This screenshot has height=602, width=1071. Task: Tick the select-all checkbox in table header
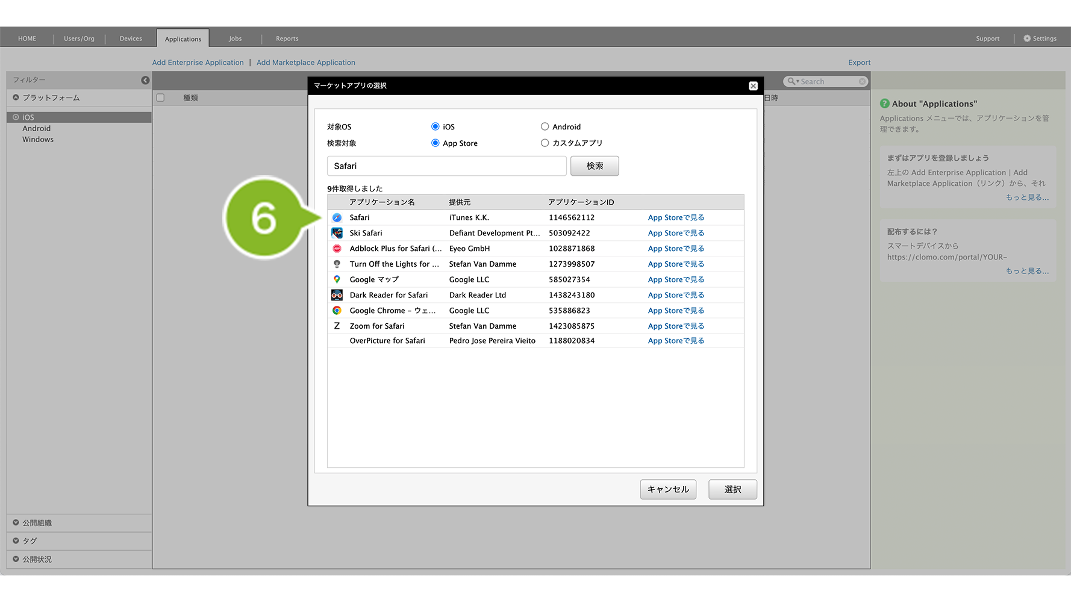161,98
